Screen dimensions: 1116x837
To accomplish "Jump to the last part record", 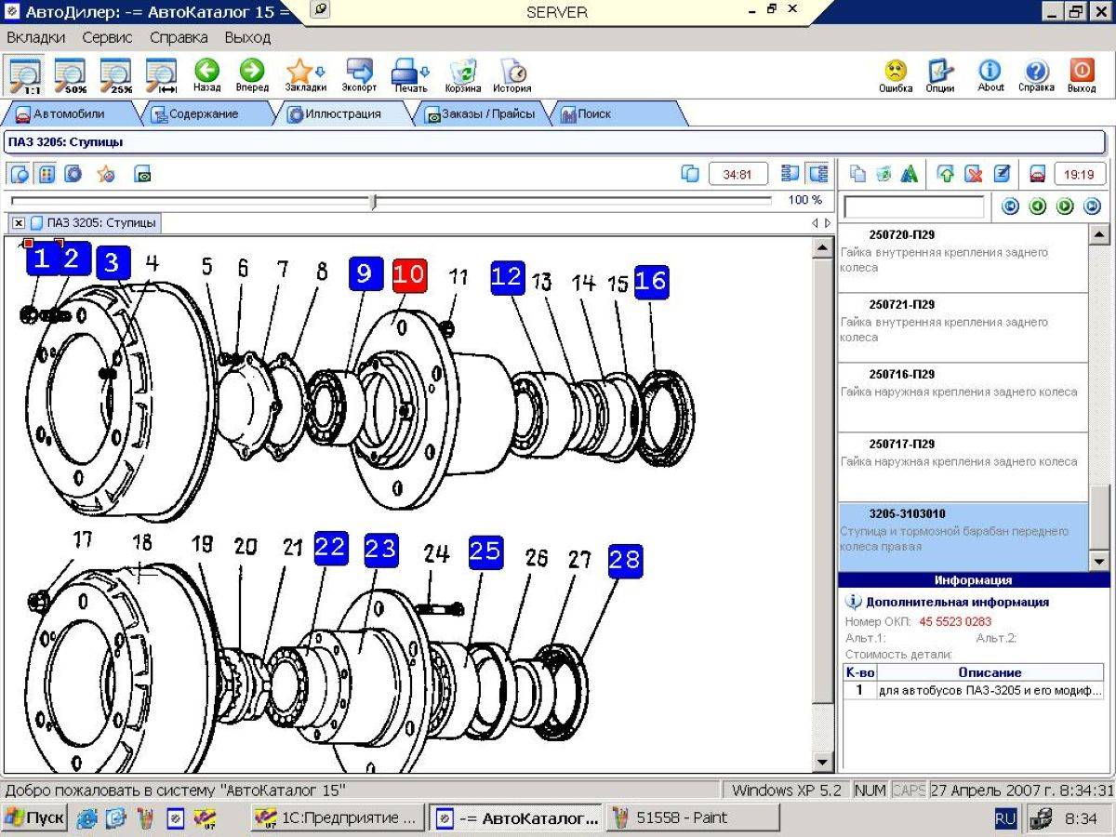I will (x=1093, y=206).
